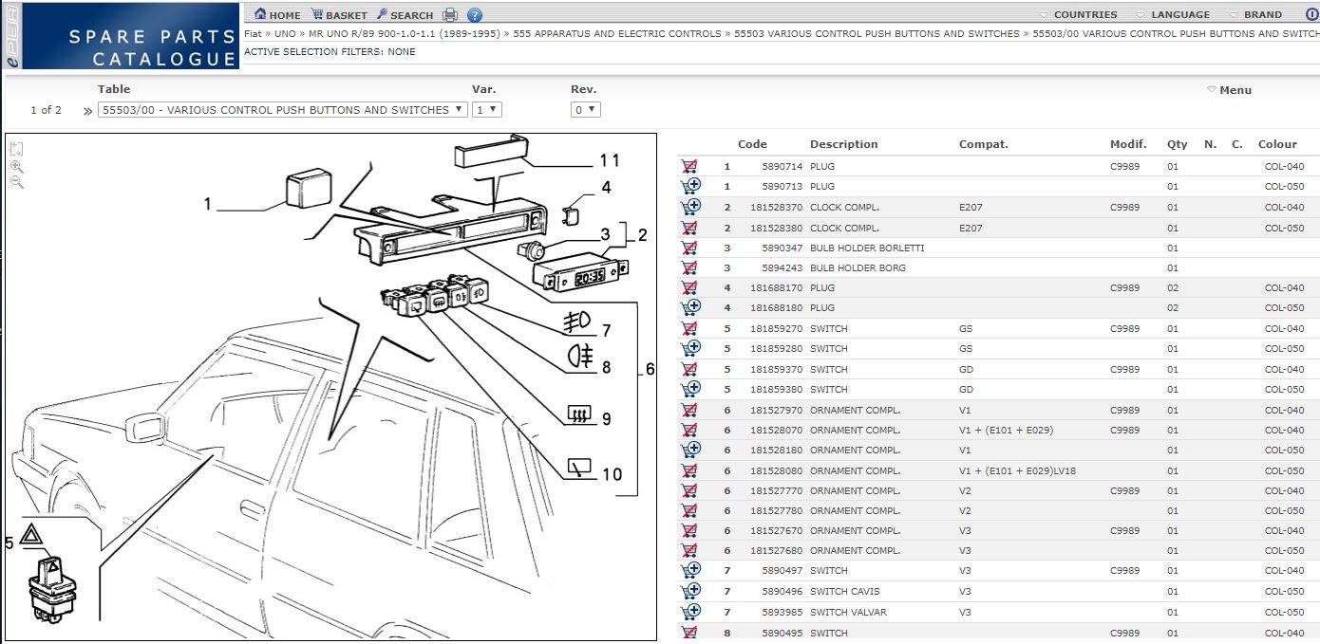The width and height of the screenshot is (1320, 644).
Task: Navigate to UNO breadcrumb
Action: point(286,33)
